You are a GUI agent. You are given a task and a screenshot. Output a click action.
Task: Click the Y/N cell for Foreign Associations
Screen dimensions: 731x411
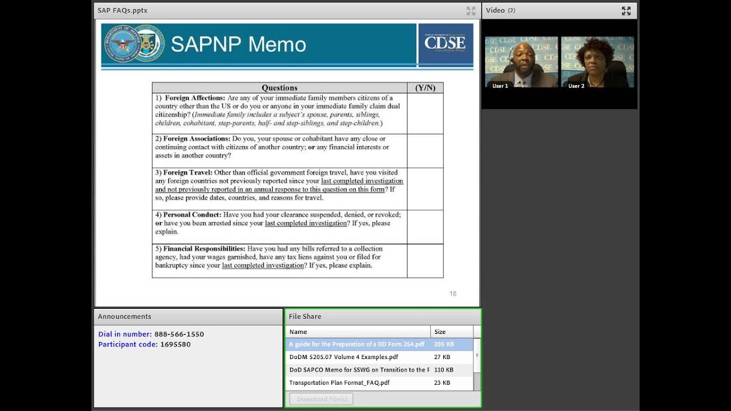[425, 151]
